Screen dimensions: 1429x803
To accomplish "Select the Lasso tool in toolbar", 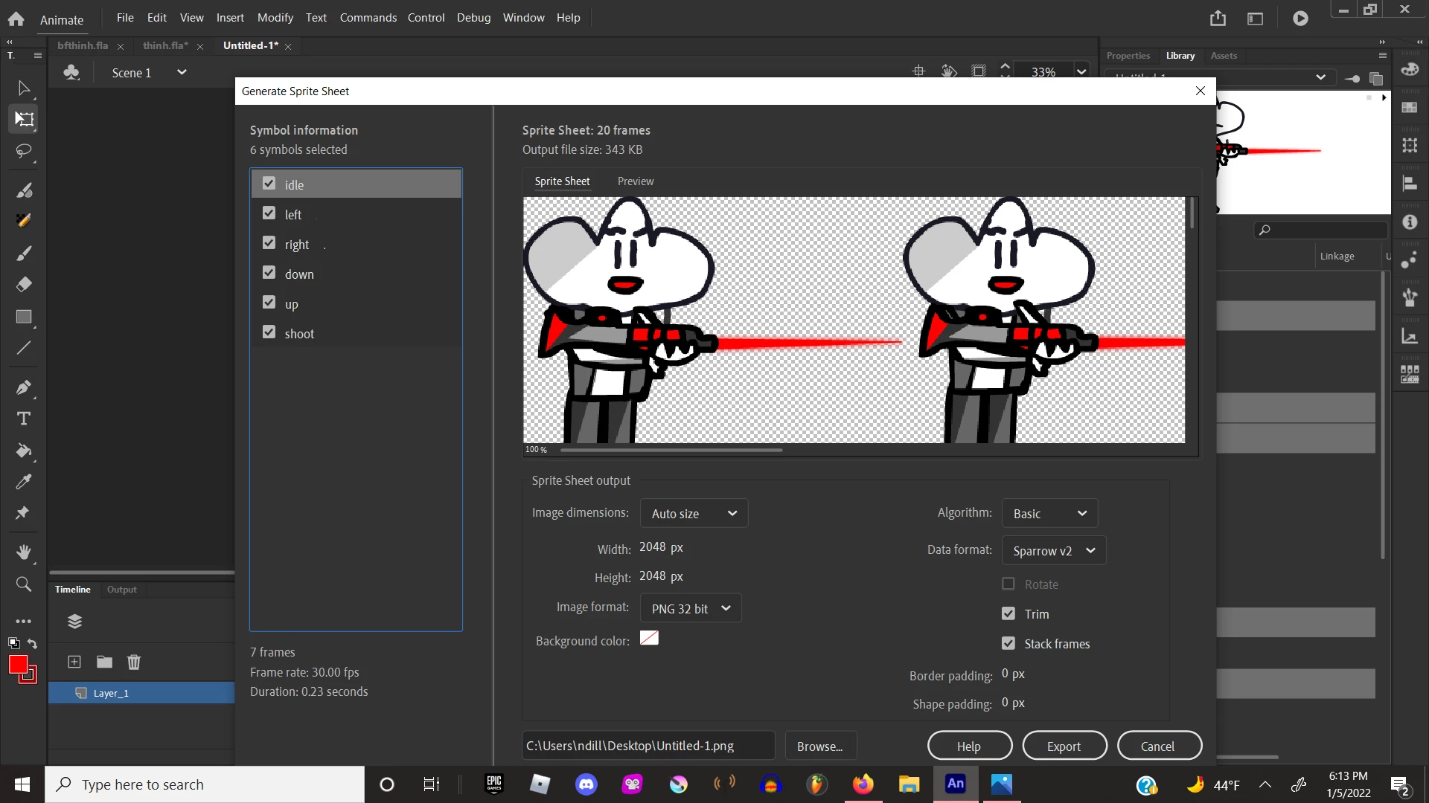I will click(24, 151).
